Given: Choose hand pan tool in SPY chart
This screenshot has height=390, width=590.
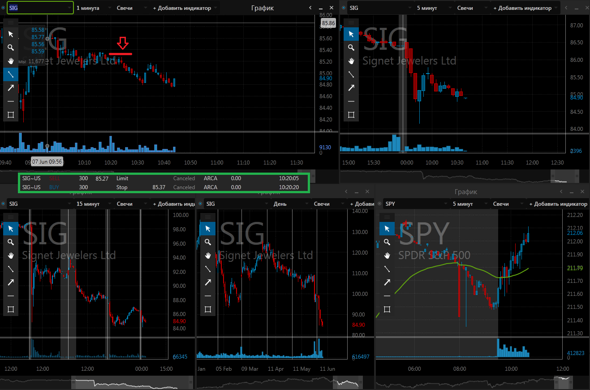Looking at the screenshot, I should (387, 256).
